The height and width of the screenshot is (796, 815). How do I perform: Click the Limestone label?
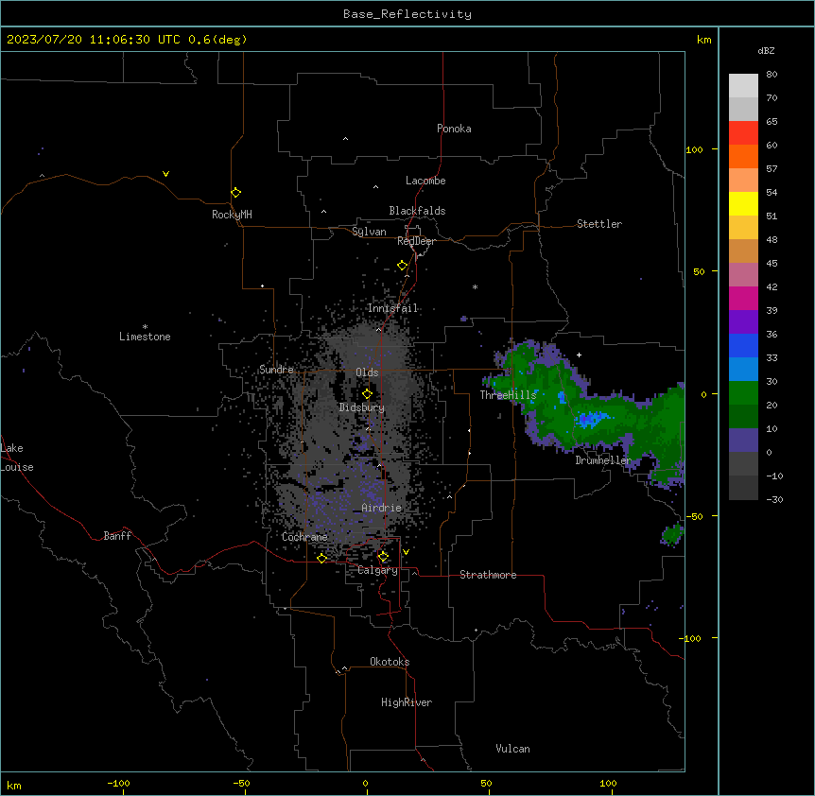point(145,337)
